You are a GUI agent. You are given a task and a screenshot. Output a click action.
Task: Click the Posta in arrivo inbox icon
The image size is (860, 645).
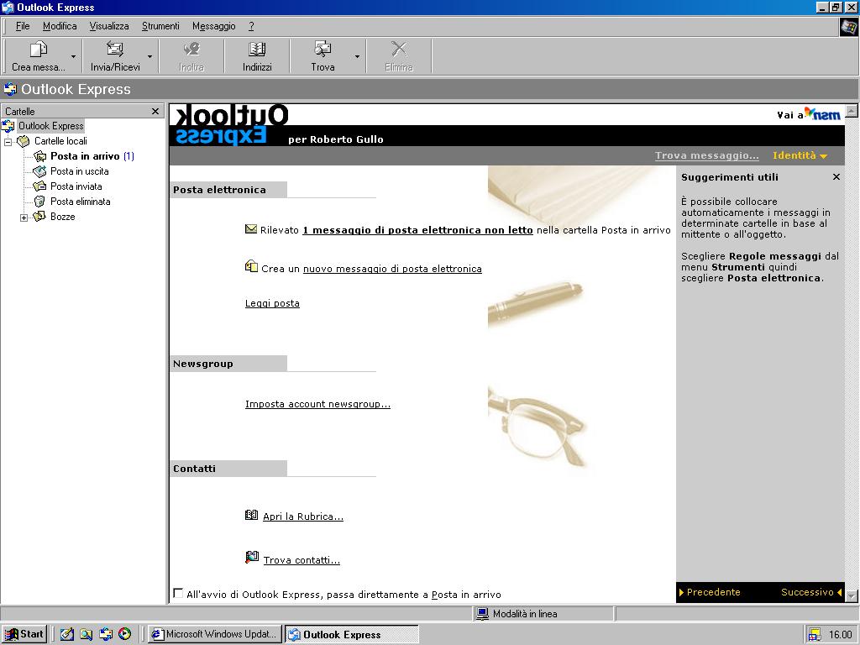(39, 156)
